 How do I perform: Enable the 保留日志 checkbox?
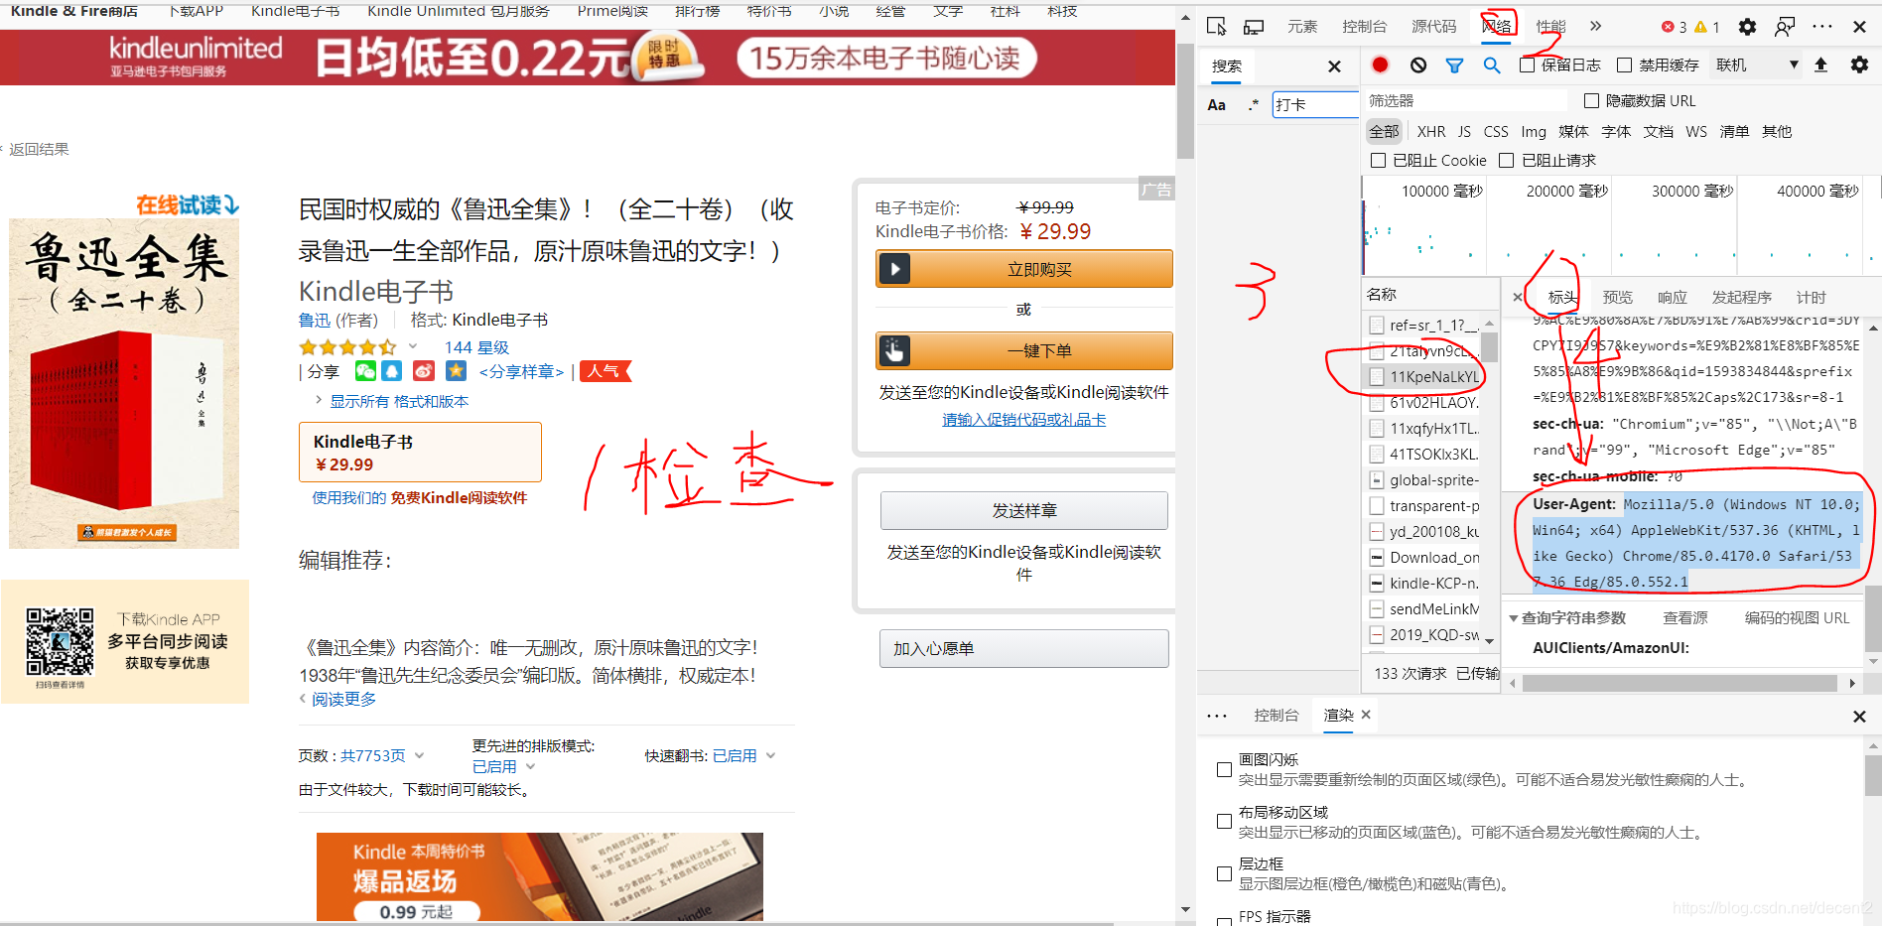click(x=1527, y=66)
